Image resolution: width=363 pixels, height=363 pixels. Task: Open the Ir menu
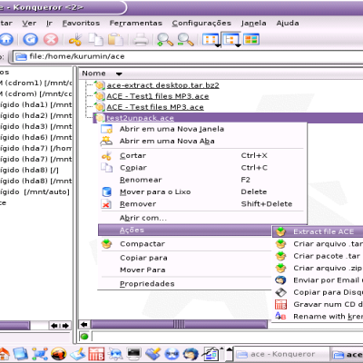(x=49, y=24)
